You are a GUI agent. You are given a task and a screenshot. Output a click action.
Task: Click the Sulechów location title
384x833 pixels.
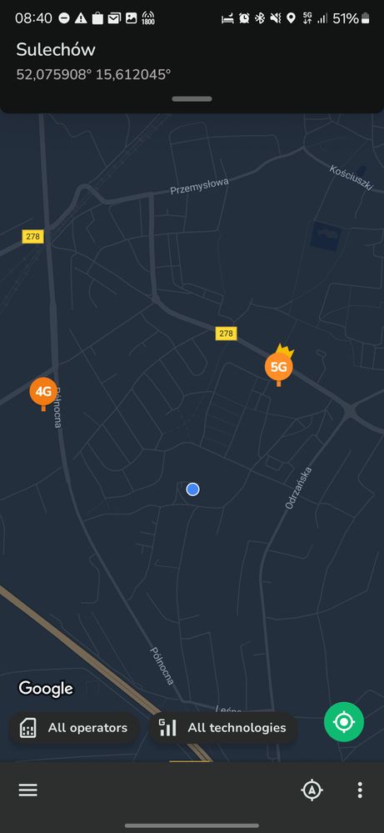click(56, 50)
